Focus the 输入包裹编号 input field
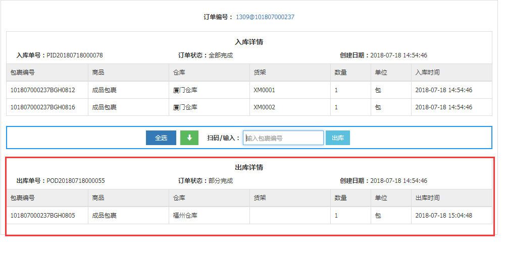 tap(283, 138)
